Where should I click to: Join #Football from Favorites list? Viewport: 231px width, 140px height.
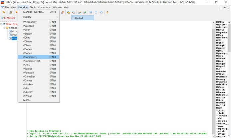tap(39, 72)
